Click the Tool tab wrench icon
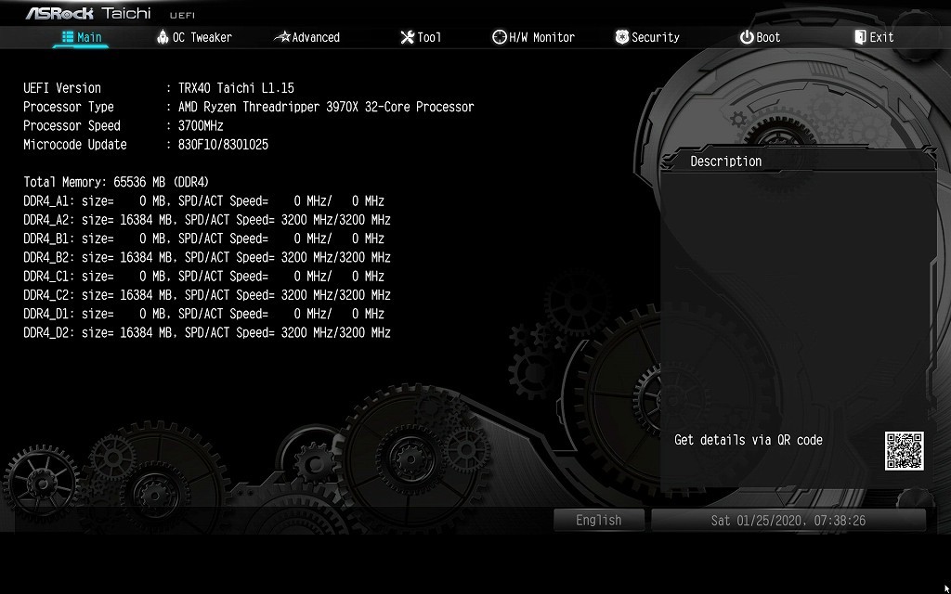The height and width of the screenshot is (594, 951). coord(407,37)
